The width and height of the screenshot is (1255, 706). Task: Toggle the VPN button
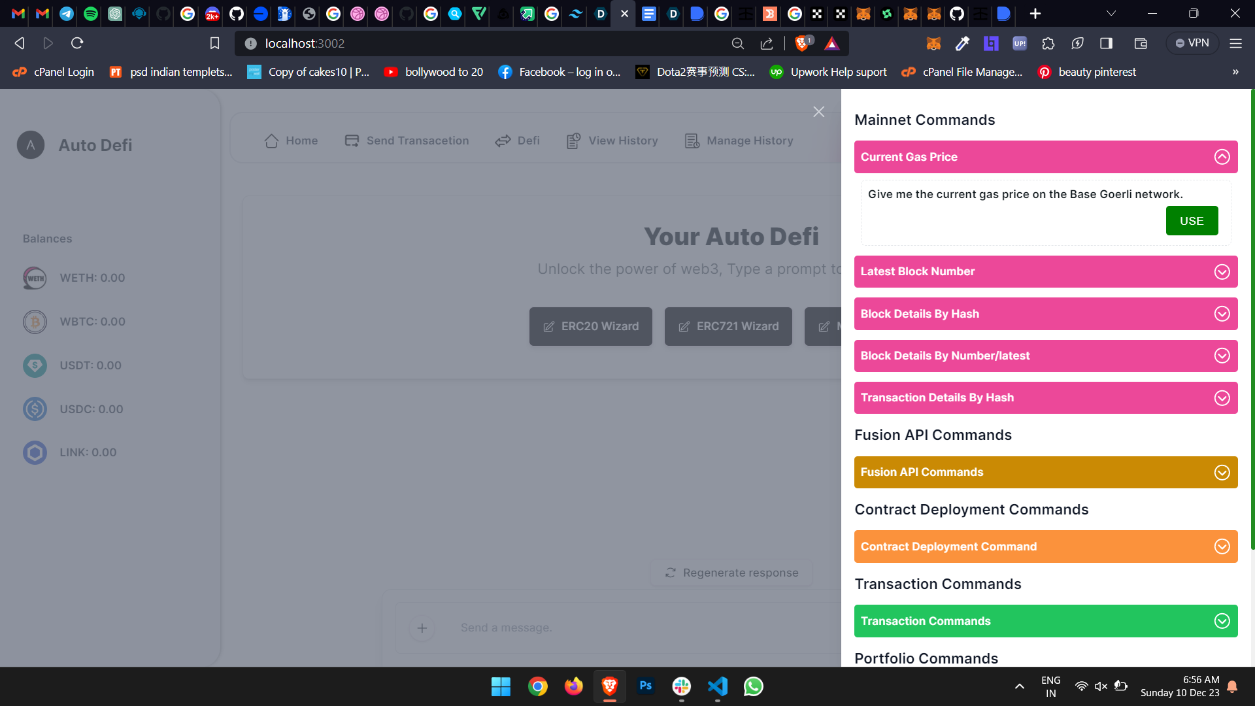(x=1192, y=43)
